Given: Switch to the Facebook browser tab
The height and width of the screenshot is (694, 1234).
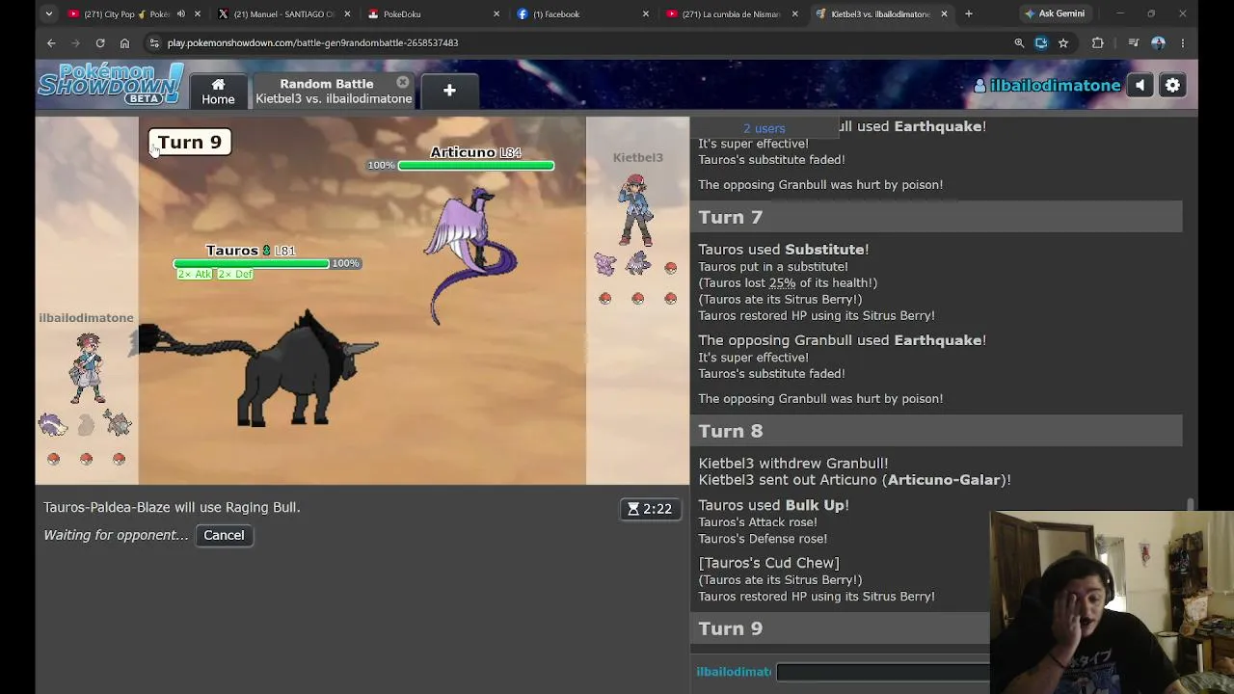Looking at the screenshot, I should (x=582, y=13).
